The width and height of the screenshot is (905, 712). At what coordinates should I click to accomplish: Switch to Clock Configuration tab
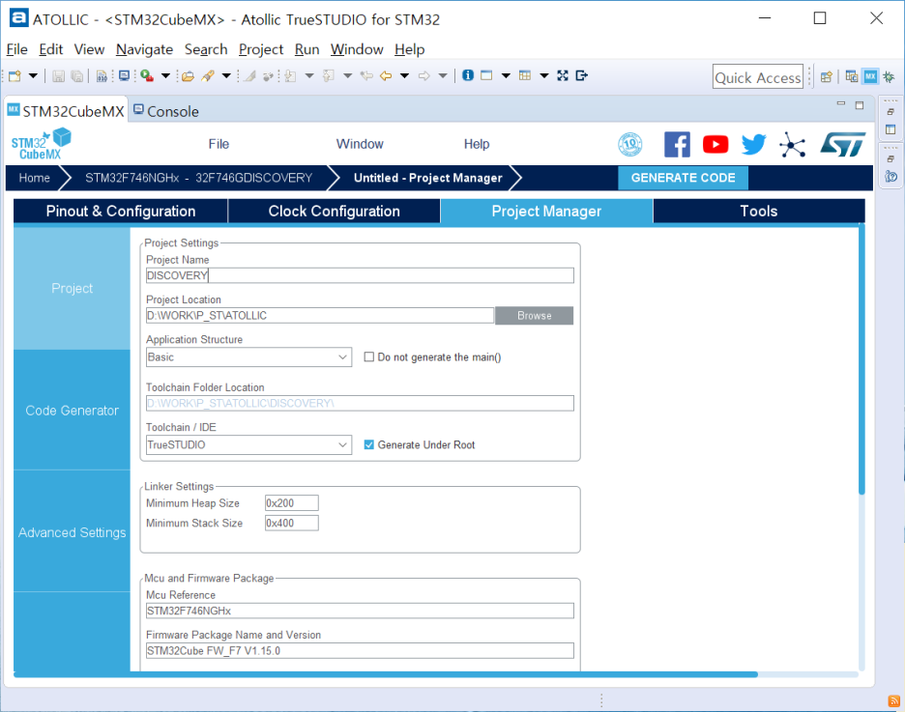point(335,211)
